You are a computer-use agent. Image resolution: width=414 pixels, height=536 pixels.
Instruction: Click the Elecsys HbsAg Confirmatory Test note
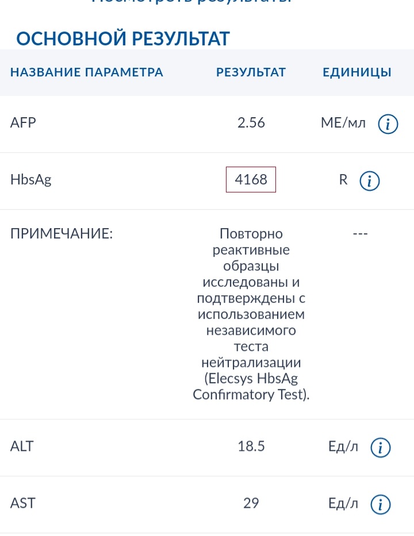(251, 387)
